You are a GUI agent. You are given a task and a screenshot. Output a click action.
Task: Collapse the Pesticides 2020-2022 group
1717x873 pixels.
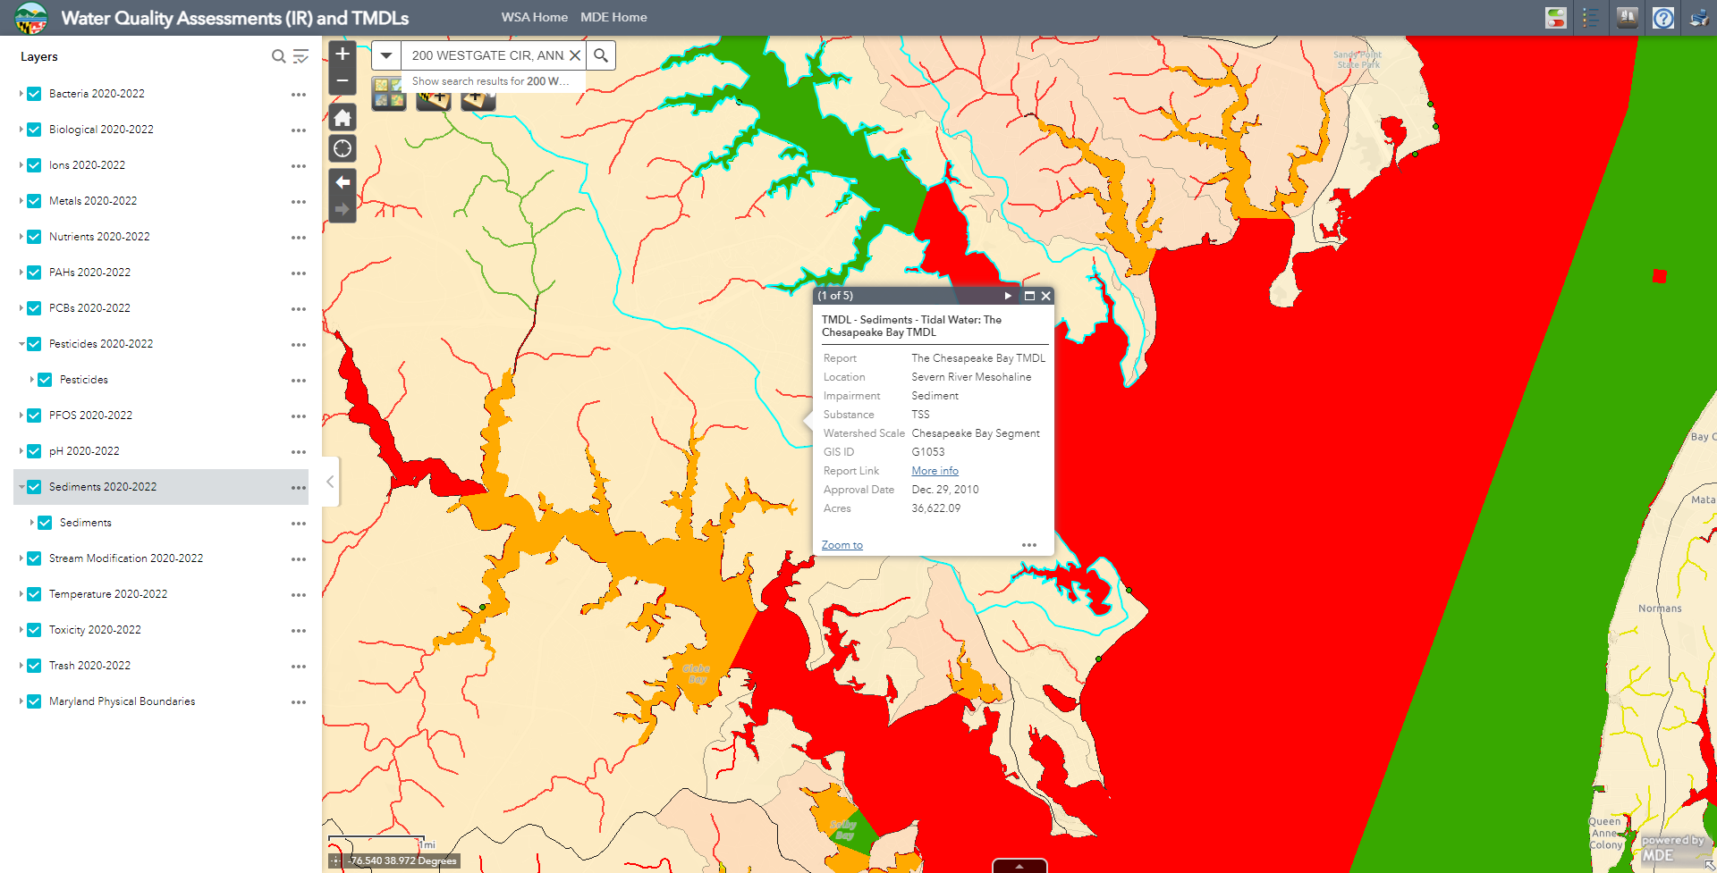click(20, 344)
